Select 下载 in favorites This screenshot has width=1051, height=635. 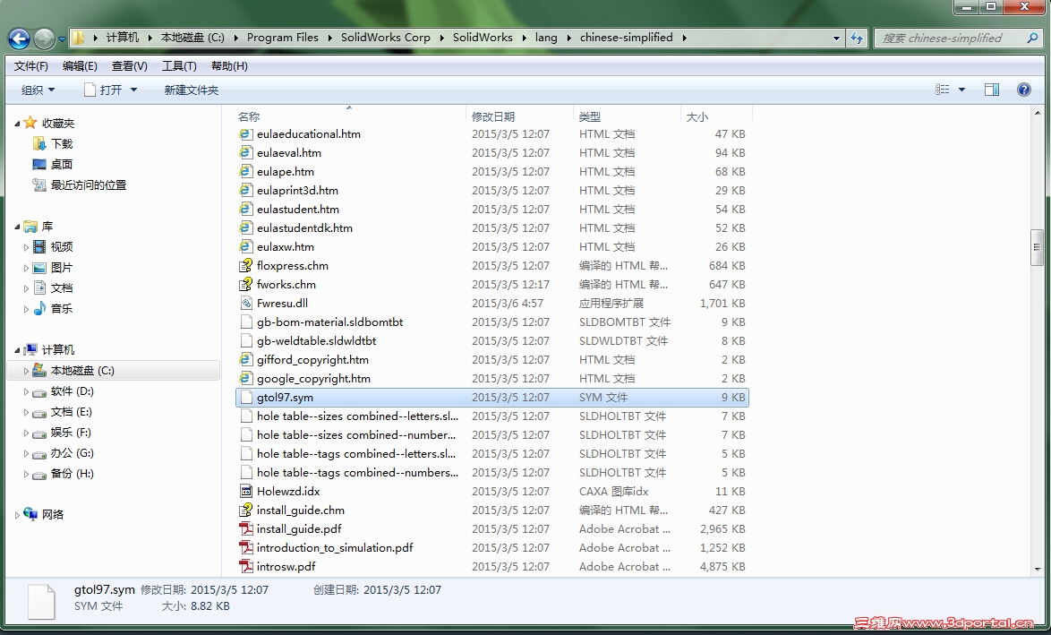pyautogui.click(x=61, y=143)
